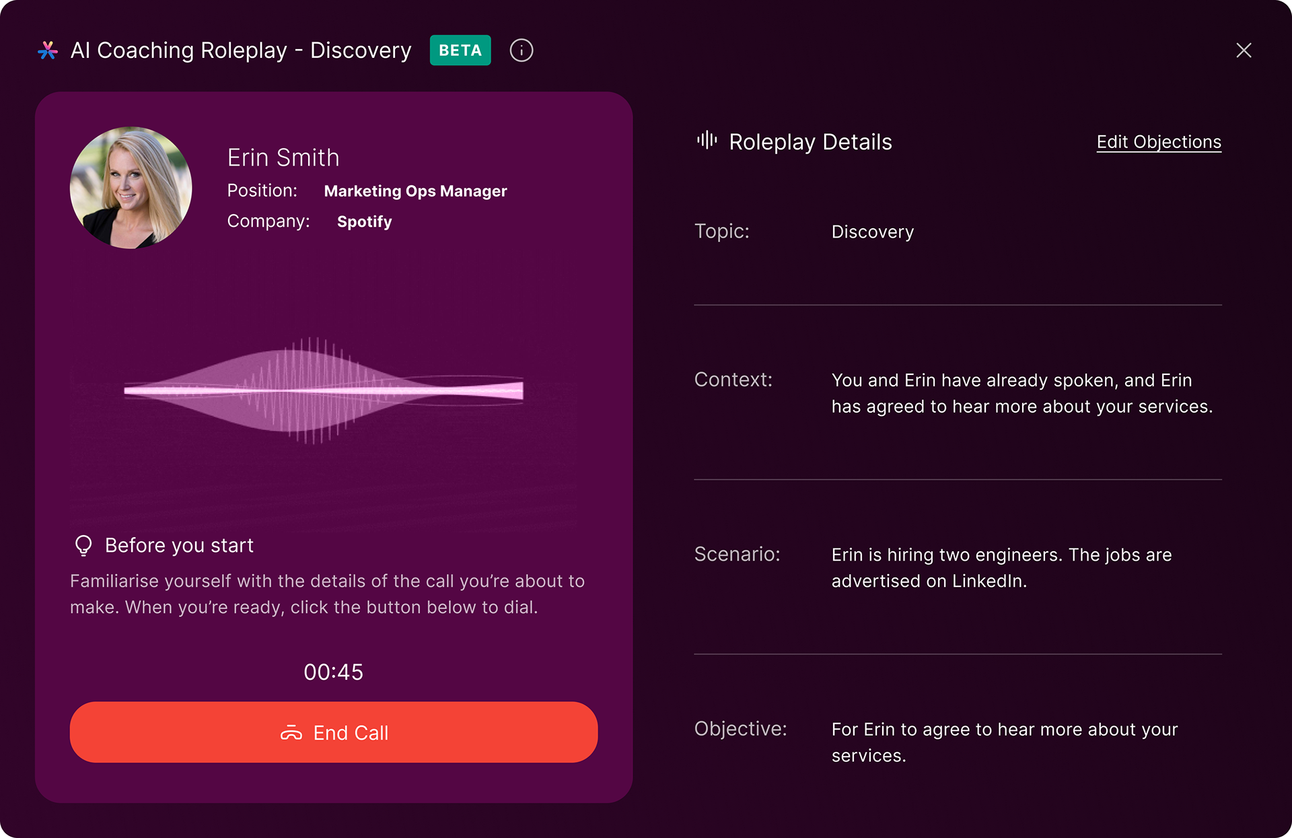This screenshot has width=1292, height=838.
Task: Click the Scenario text about hiring engineers
Action: click(1001, 567)
